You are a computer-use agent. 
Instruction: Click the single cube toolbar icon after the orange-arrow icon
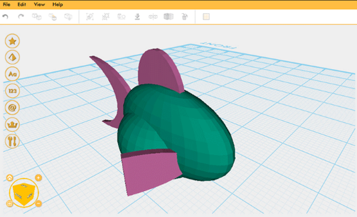point(69,17)
